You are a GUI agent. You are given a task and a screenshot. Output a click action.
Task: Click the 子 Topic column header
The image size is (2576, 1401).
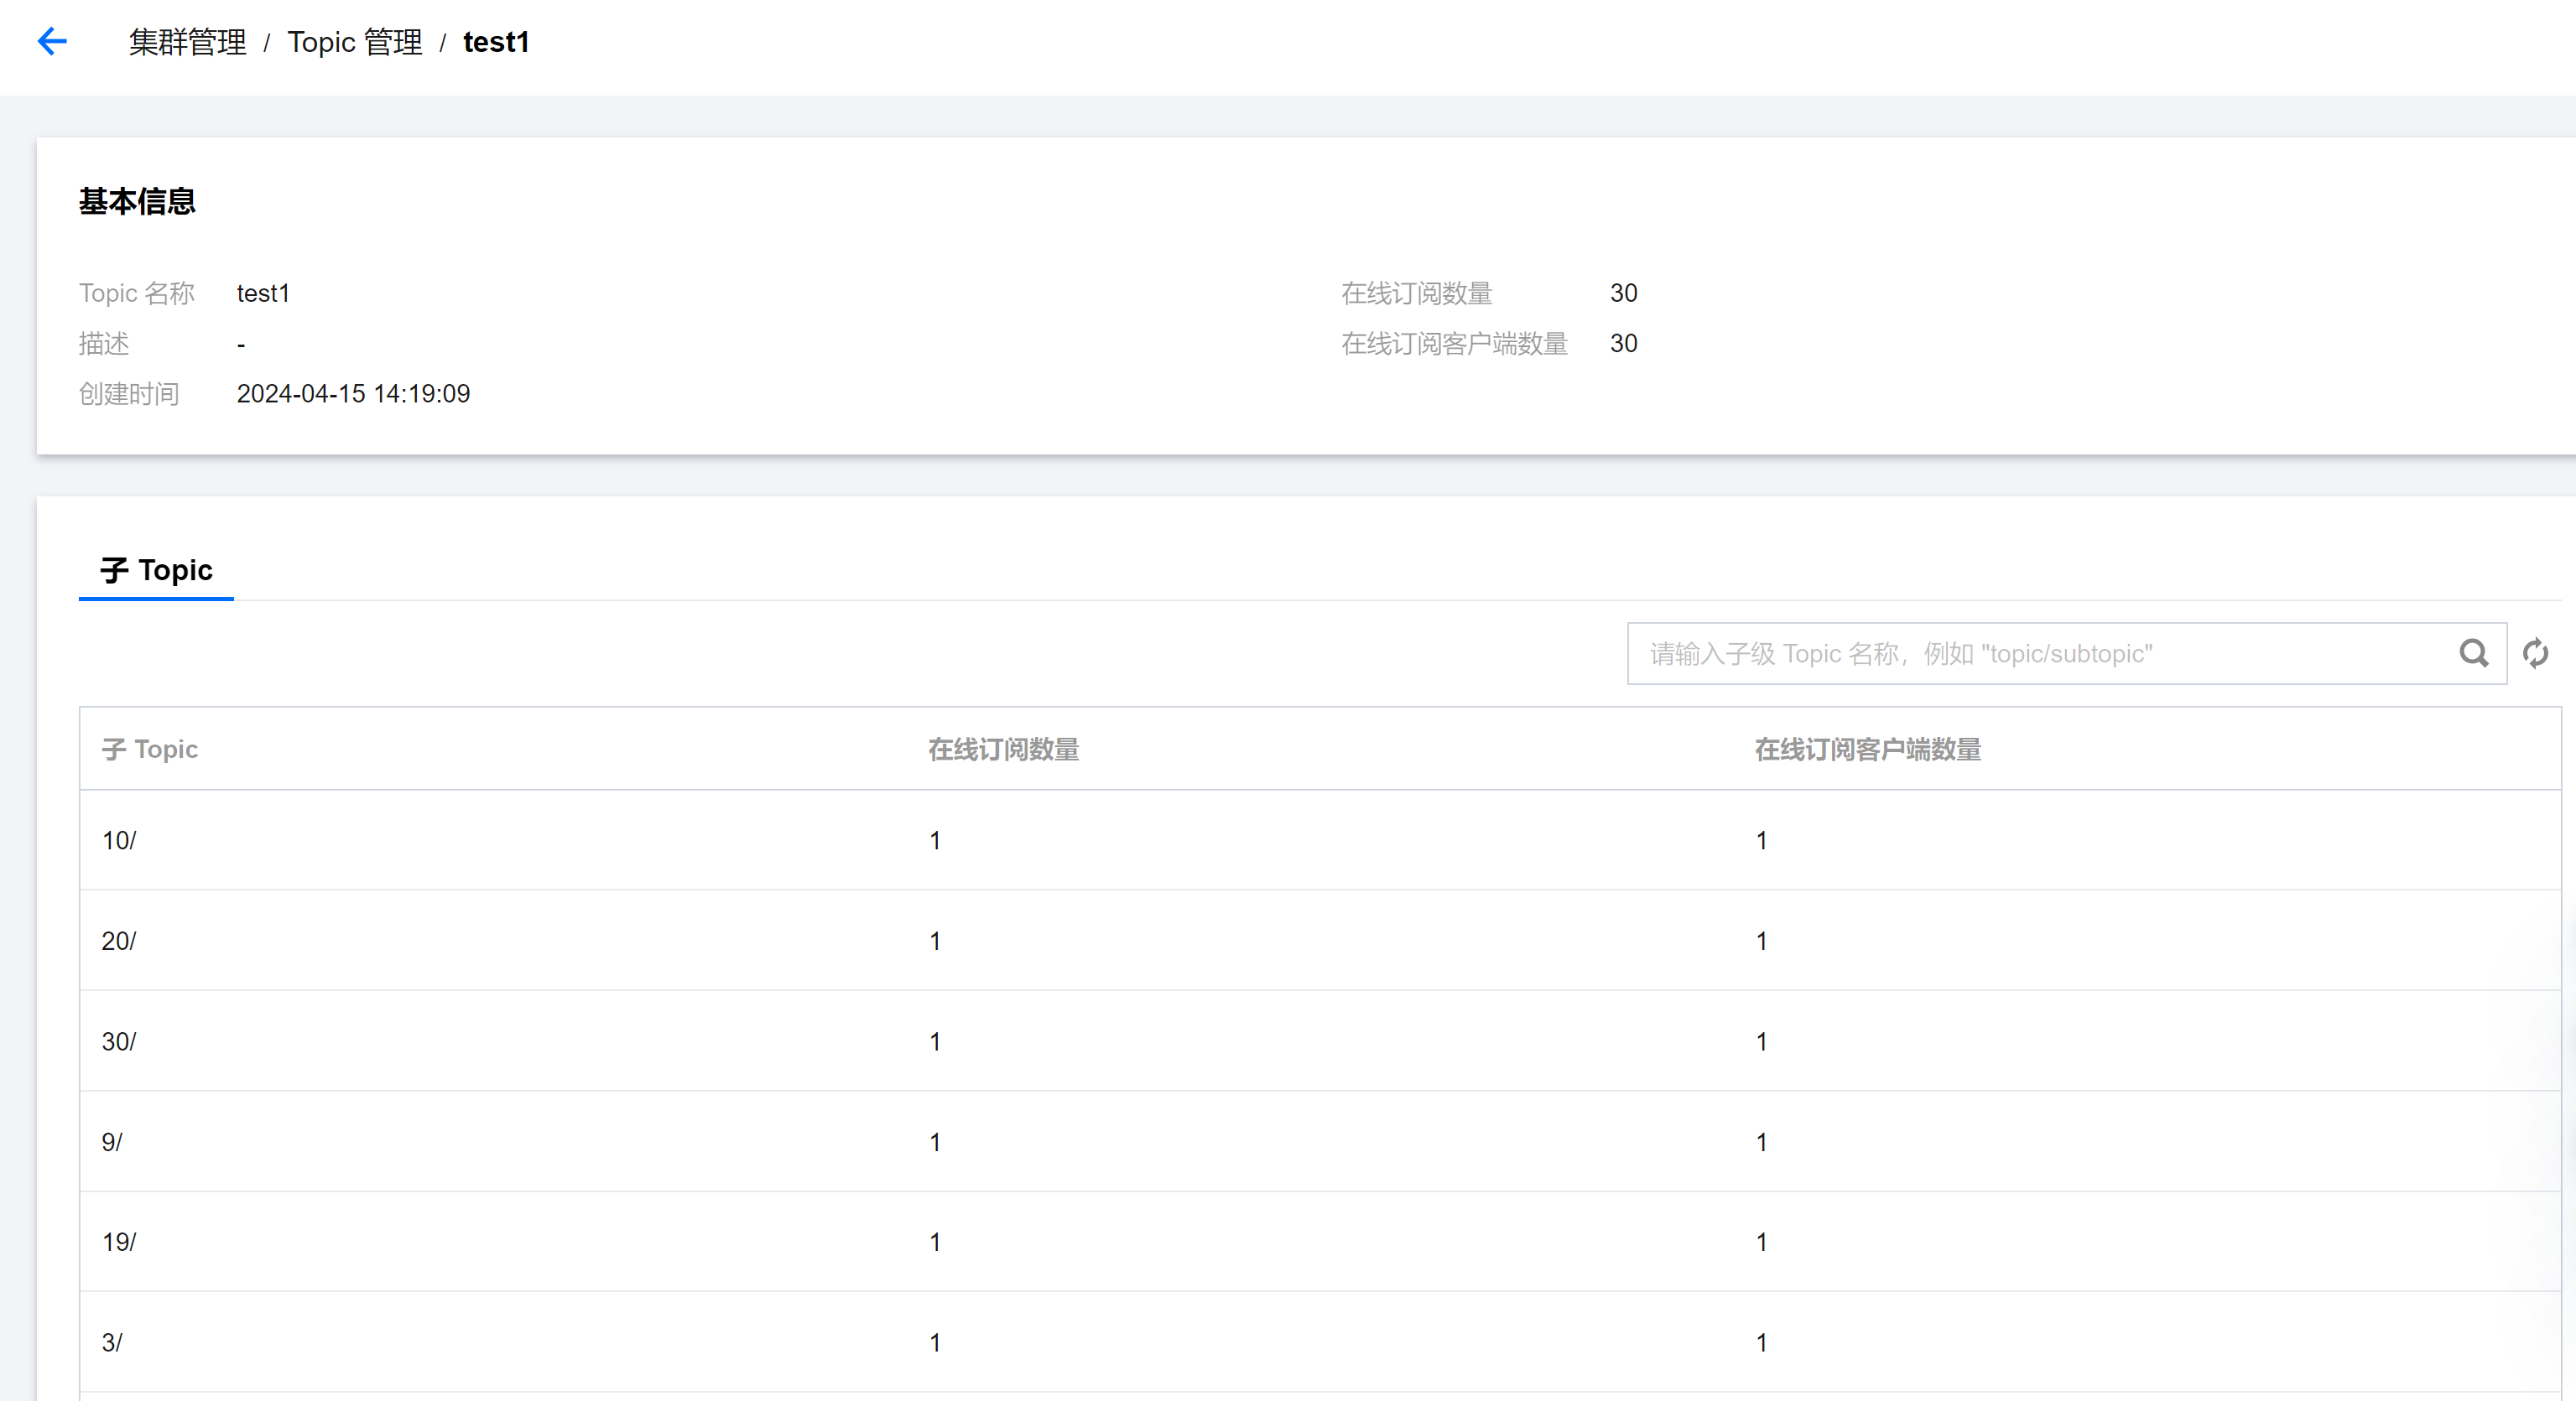pos(150,750)
